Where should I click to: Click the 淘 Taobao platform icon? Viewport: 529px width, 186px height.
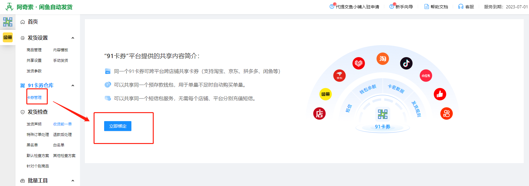coord(383,59)
